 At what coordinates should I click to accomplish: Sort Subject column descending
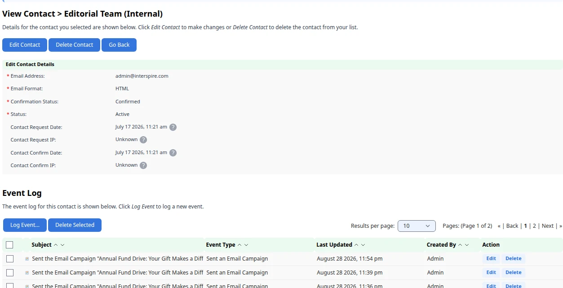(x=62, y=245)
